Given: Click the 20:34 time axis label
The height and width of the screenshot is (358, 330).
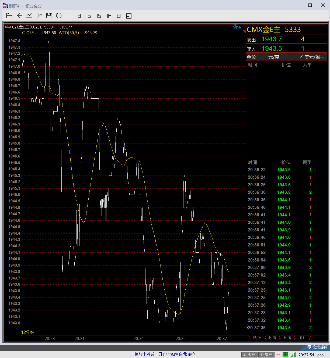Looking at the screenshot, I should (x=138, y=338).
